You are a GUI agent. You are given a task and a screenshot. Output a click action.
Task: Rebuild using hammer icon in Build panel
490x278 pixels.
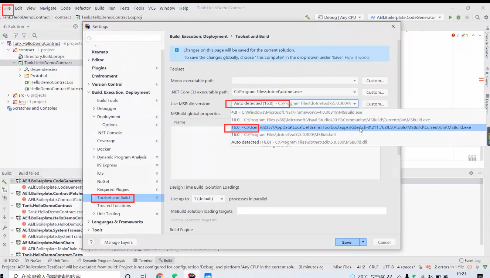pos(4,181)
